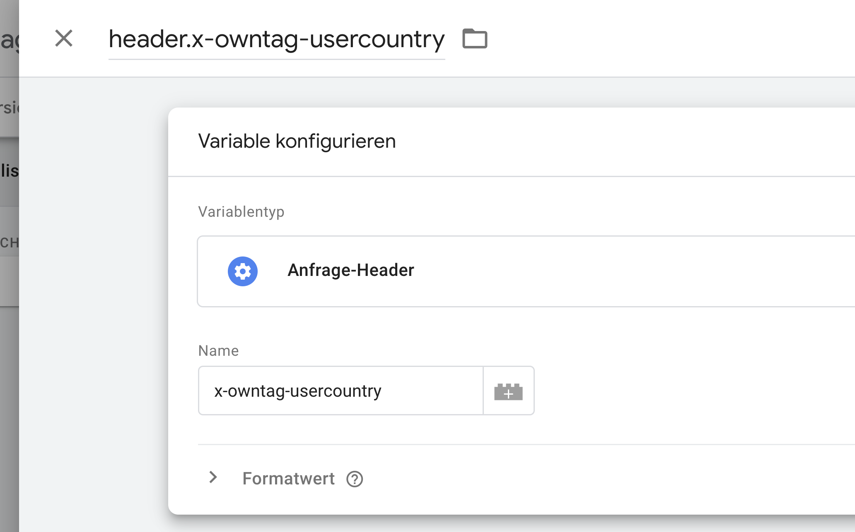Click the partially visible 'lis' text behind the overlay

(9, 171)
